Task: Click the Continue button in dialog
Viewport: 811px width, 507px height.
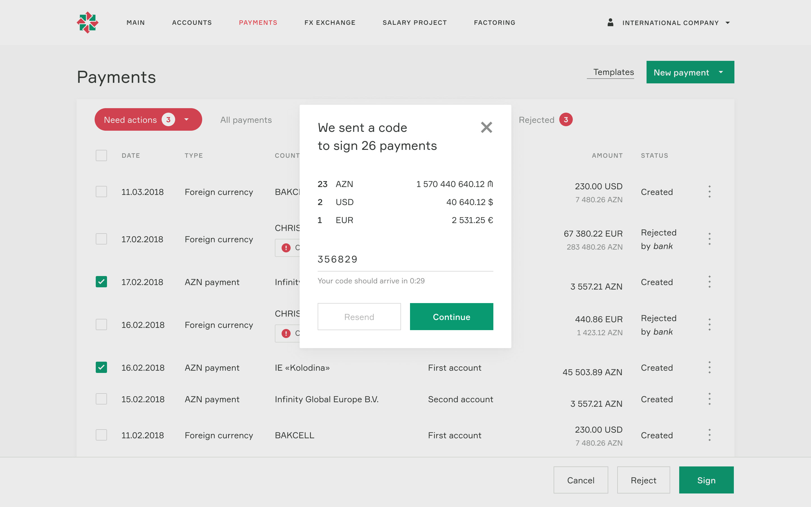Action: pyautogui.click(x=451, y=317)
